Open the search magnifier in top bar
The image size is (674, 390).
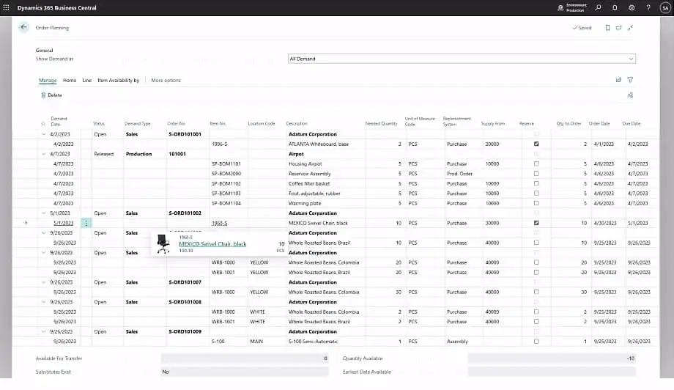[x=598, y=8]
